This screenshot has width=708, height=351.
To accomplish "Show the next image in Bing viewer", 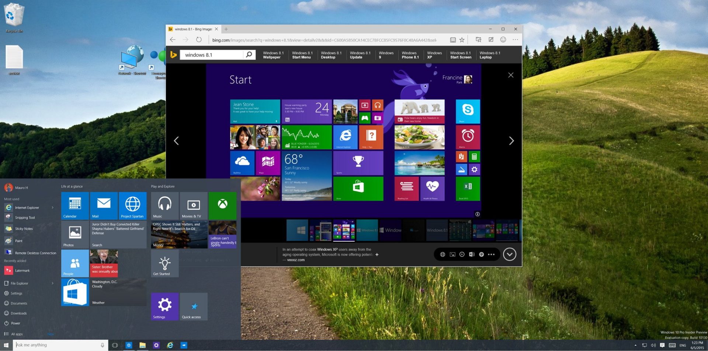I will coord(511,141).
